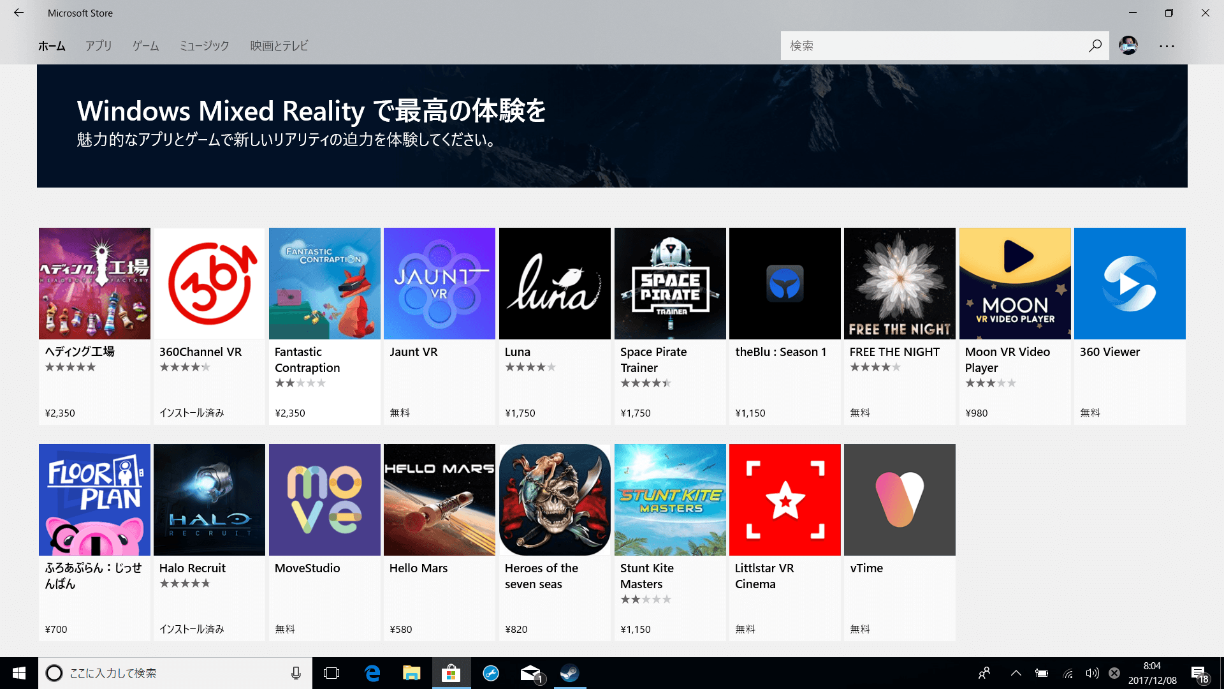Screen dimensions: 1224x689
Task: Open Task View from the taskbar
Action: 332,672
